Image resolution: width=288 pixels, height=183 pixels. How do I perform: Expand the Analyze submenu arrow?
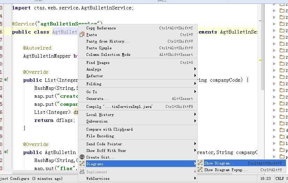(195, 69)
